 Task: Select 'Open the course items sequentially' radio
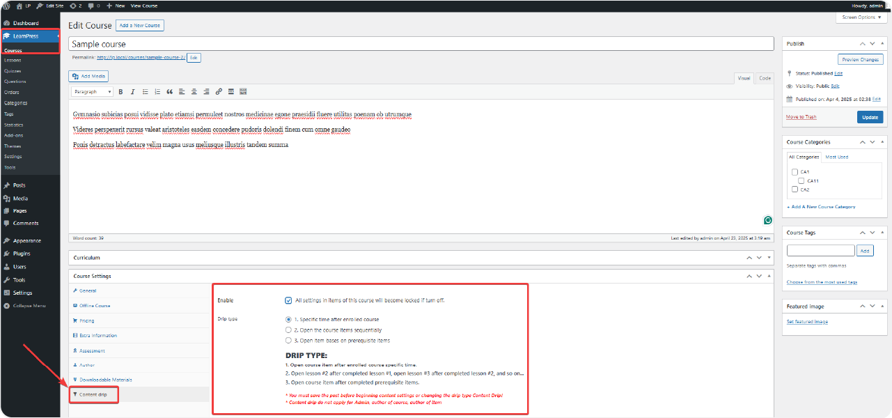[289, 330]
